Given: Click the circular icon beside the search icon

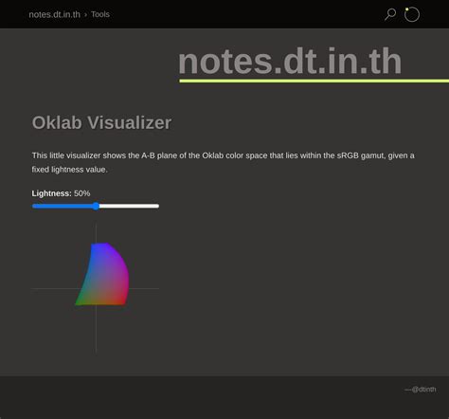Looking at the screenshot, I should 412,14.
